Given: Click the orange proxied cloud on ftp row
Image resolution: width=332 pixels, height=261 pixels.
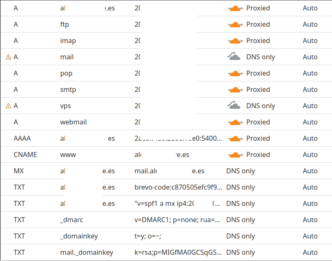Looking at the screenshot, I should click(235, 25).
